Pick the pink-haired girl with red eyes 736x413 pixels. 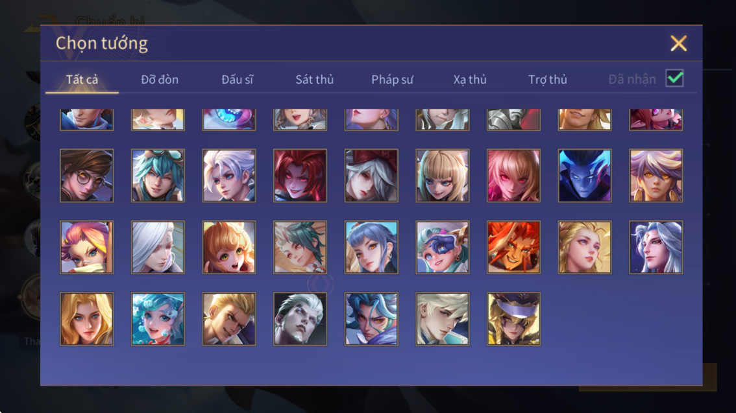513,176
